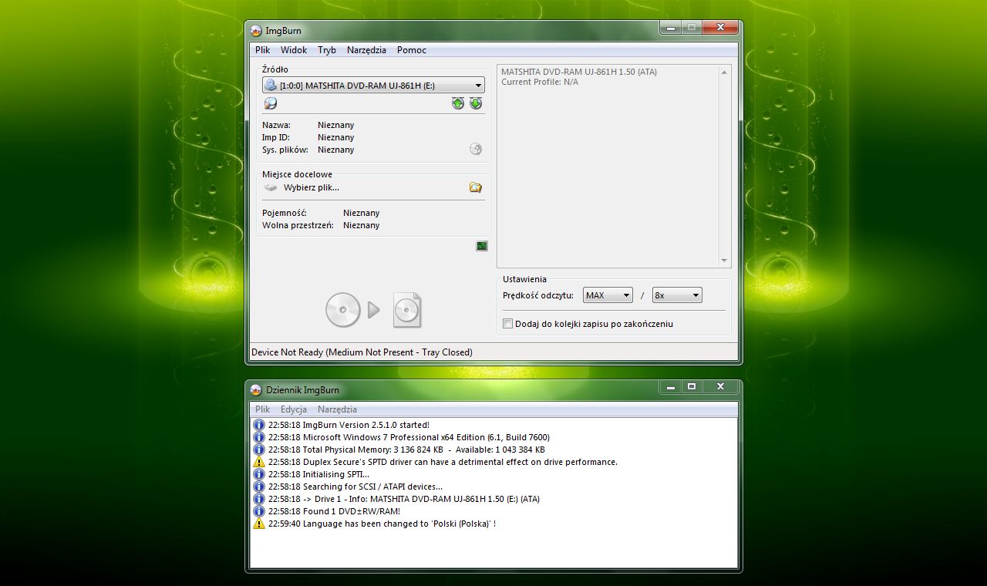
Task: Click the grey disc icon beside Sys. plików
Action: coord(476,150)
